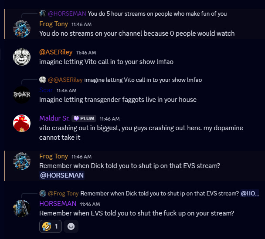Screen dimensions: 265x239
Task: Open the HORSEMAN username in purple
Action: (x=58, y=204)
